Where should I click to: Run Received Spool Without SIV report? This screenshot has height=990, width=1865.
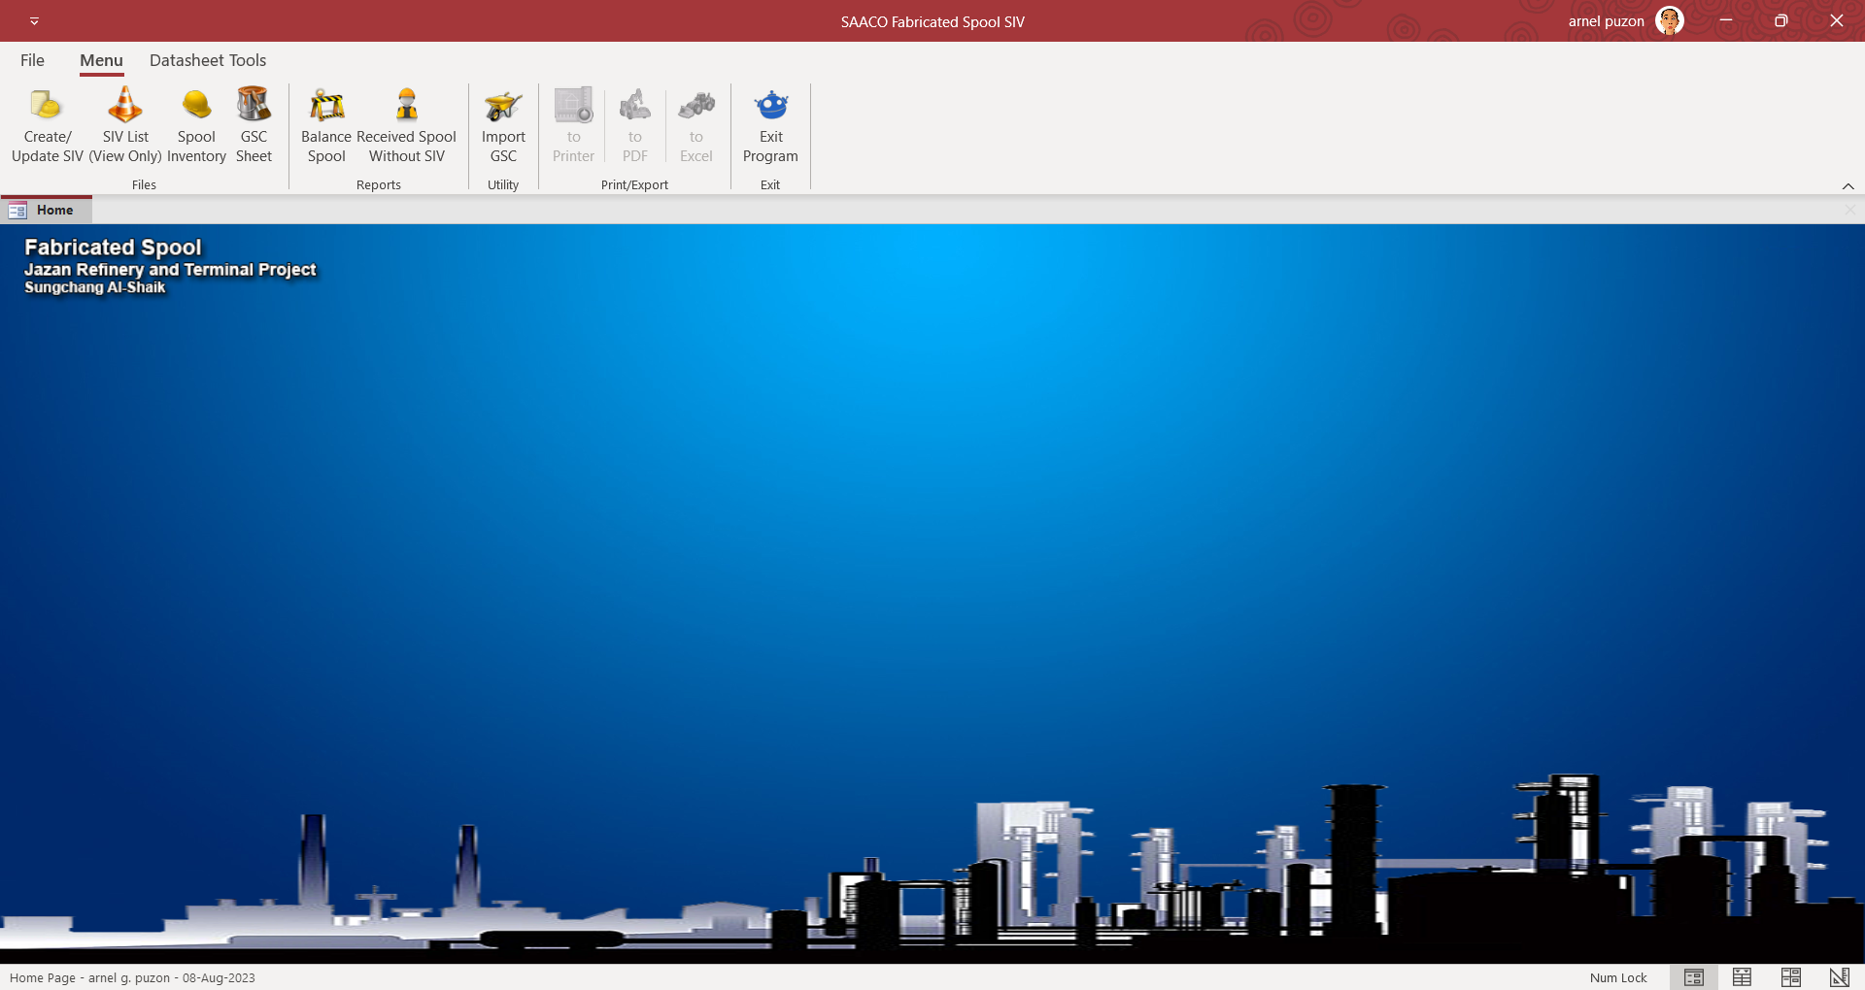pyautogui.click(x=406, y=125)
